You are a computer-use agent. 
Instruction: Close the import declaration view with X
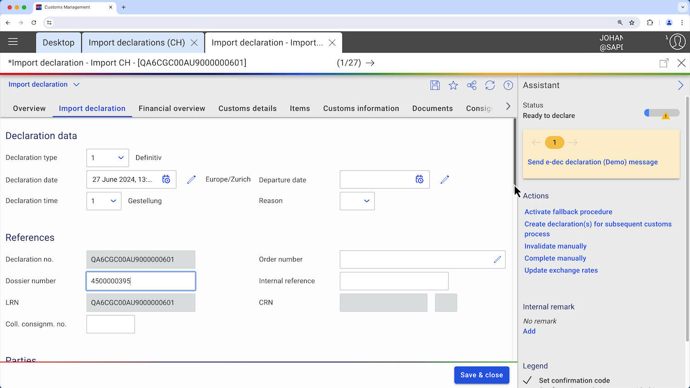click(681, 63)
